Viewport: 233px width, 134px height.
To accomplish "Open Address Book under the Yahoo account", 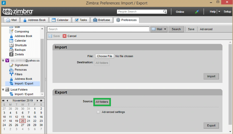I will pos(23,79).
